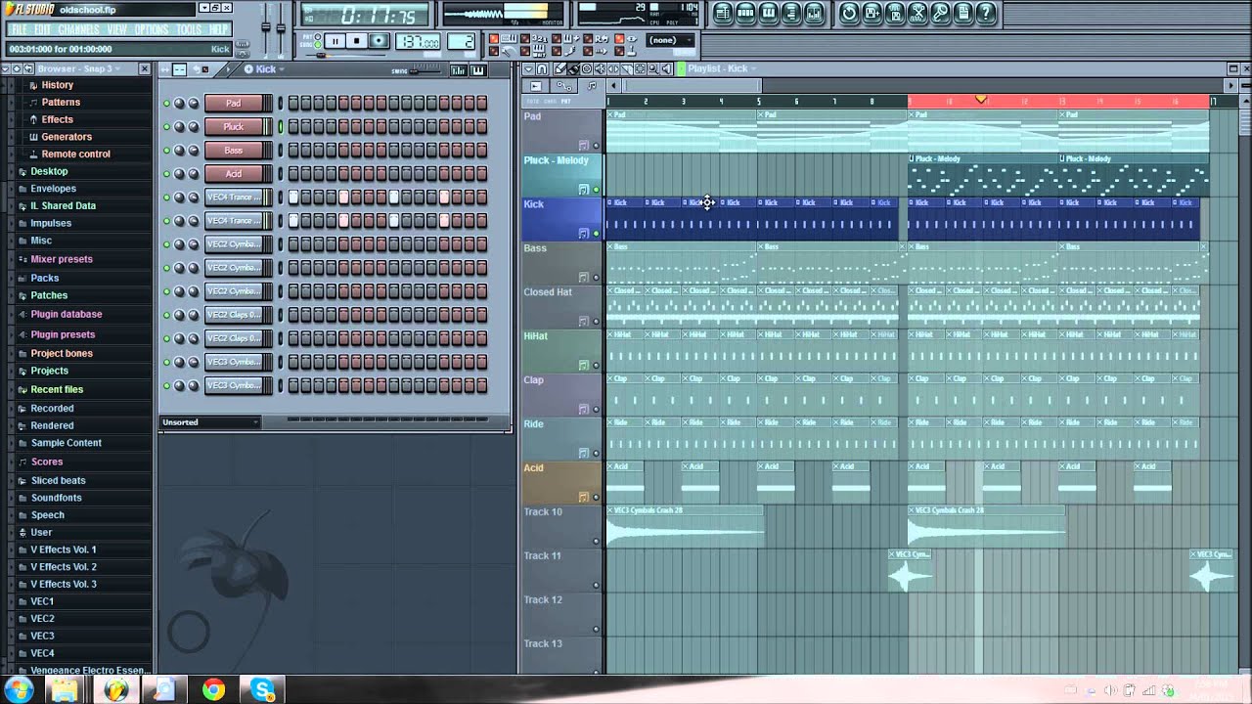Open project info document icon
Image resolution: width=1252 pixels, height=704 pixels.
pyautogui.click(x=963, y=14)
